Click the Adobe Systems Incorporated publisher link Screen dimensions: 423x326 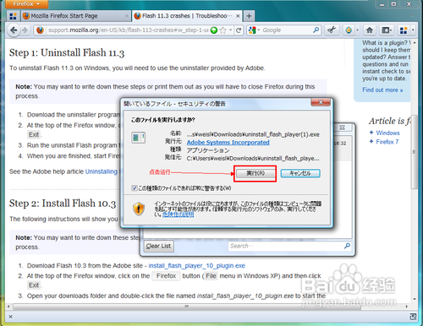[x=228, y=142]
